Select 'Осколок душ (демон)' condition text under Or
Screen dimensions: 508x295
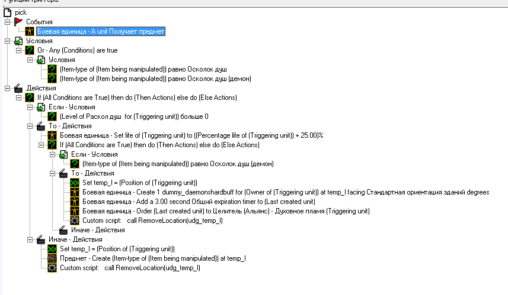[x=155, y=79]
